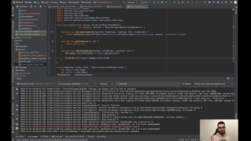Screen dimensions: 251x141
Task: Click the Clear logcat trash icon
Action: click(x=17, y=89)
